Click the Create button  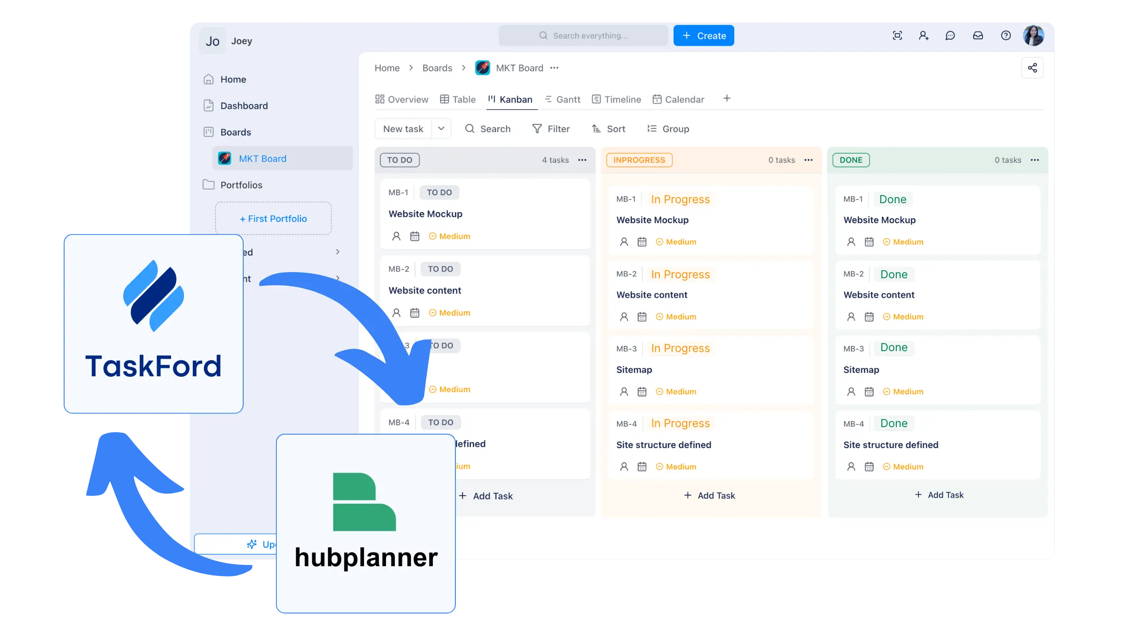coord(704,35)
